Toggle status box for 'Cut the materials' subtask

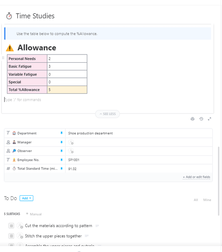11,226
